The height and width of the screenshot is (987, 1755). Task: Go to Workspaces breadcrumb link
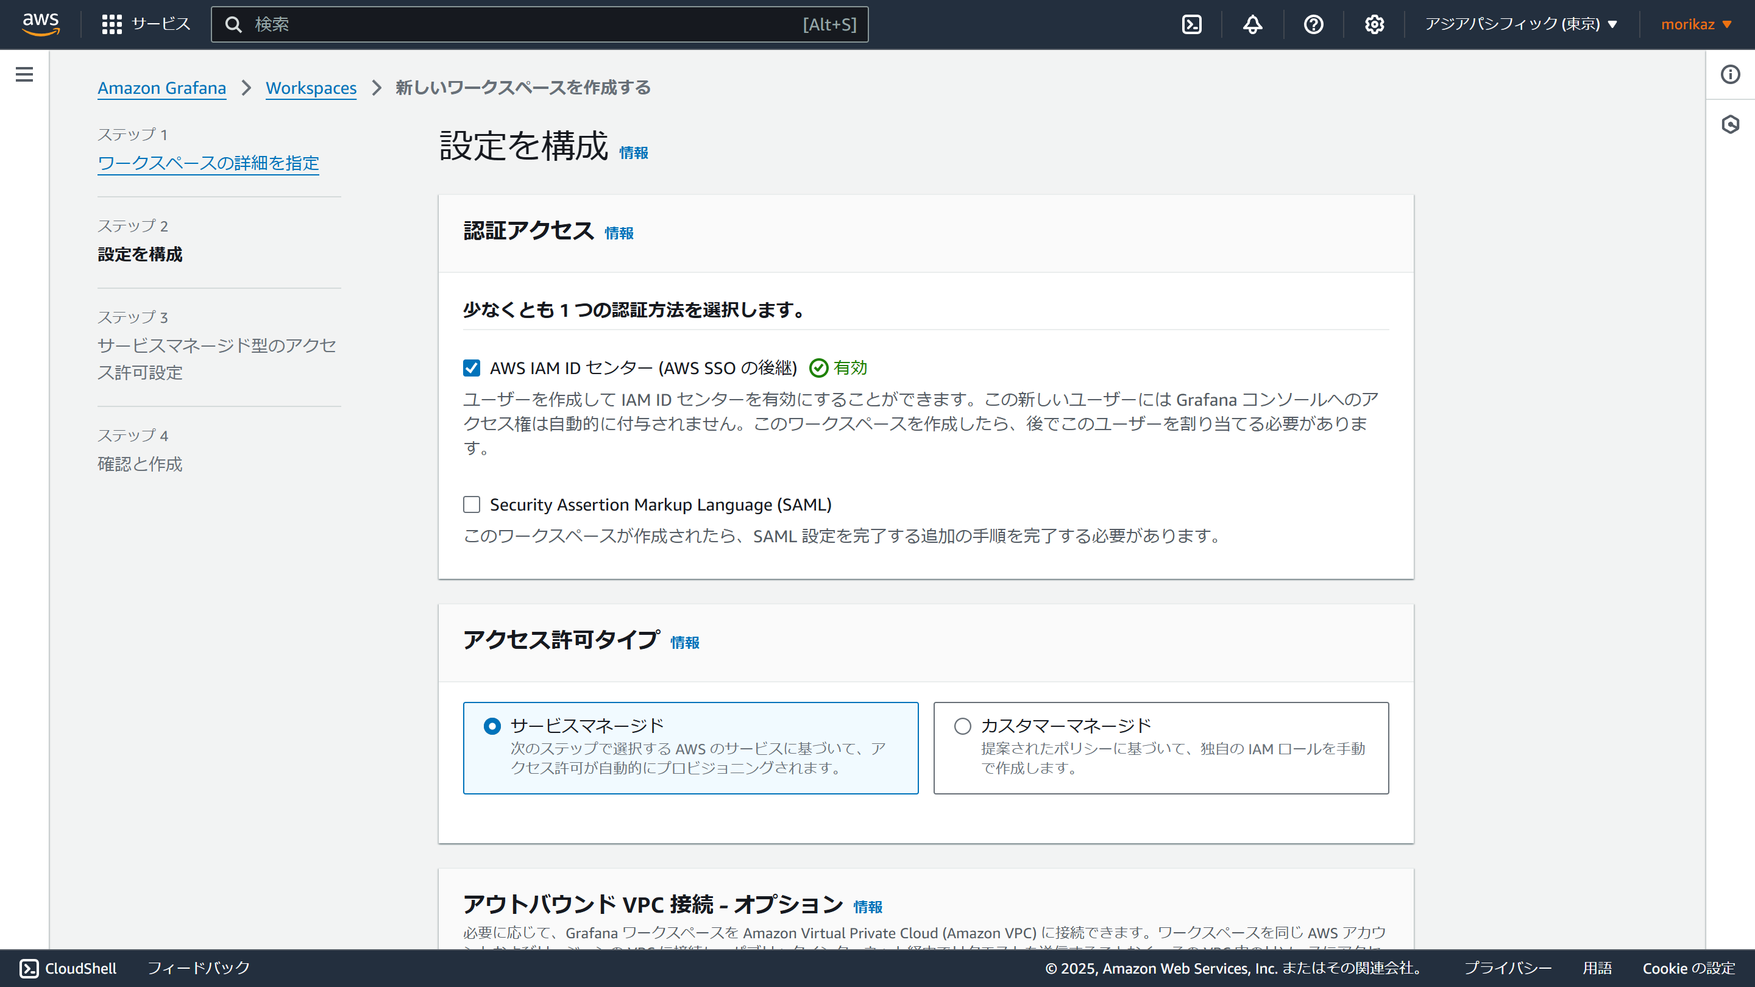(x=311, y=88)
